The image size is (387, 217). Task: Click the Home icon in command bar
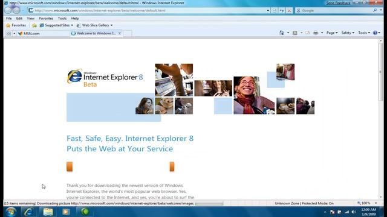pyautogui.click(x=282, y=33)
